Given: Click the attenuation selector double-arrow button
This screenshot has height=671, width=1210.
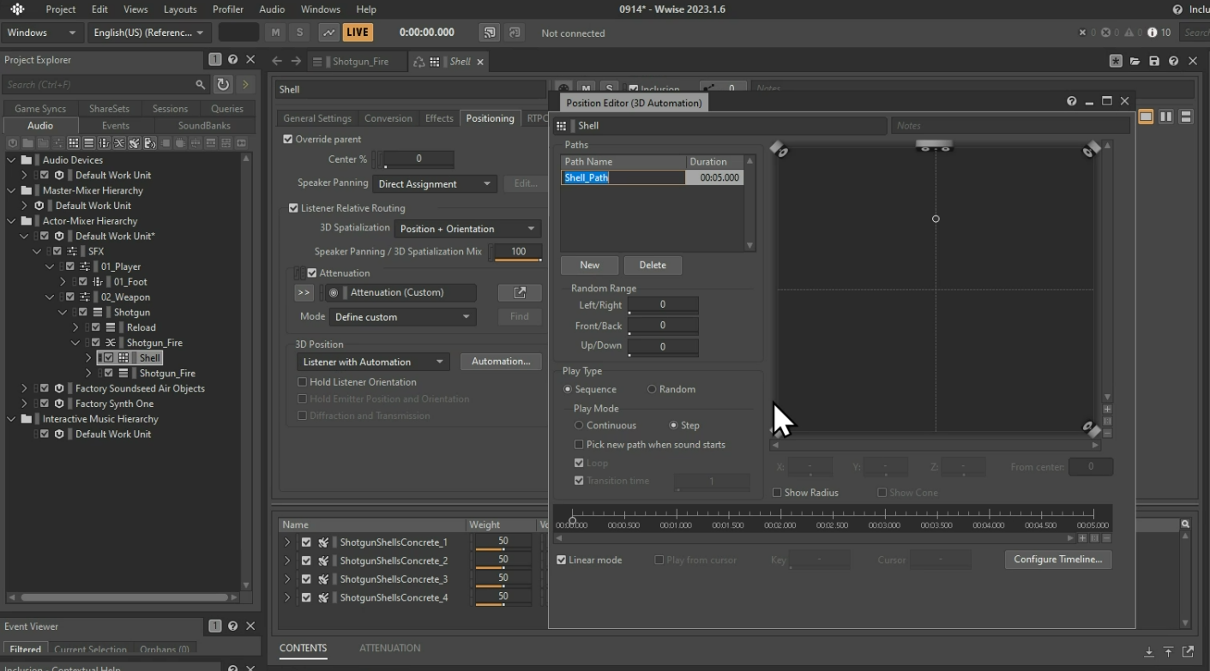Looking at the screenshot, I should click(x=304, y=292).
